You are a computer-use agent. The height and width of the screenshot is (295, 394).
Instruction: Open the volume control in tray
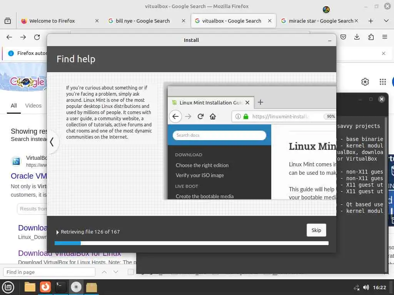pos(366,287)
